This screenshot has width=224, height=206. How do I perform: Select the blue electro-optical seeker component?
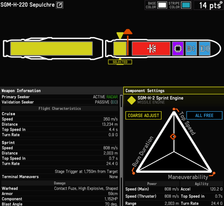tap(191, 48)
